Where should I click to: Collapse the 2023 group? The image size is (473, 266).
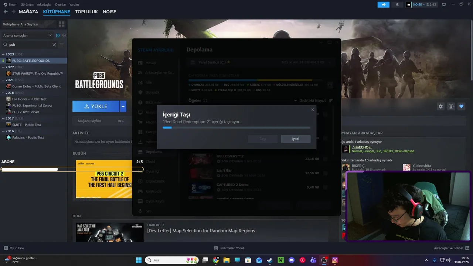(x=3, y=54)
